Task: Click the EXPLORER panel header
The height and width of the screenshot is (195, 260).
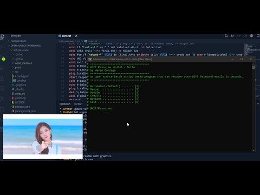Action: [16, 36]
